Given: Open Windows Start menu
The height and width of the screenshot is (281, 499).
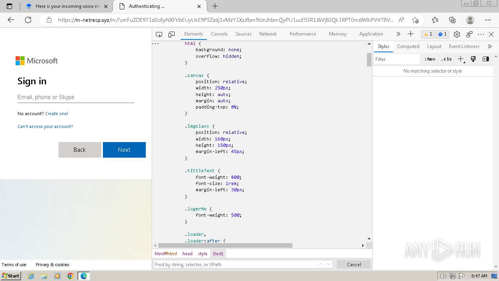Looking at the screenshot, I should 11,276.
